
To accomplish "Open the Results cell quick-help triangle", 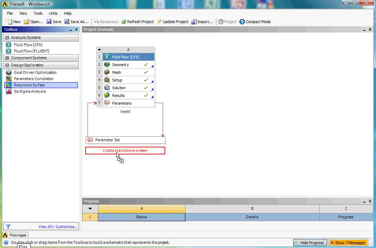I will [x=152, y=97].
